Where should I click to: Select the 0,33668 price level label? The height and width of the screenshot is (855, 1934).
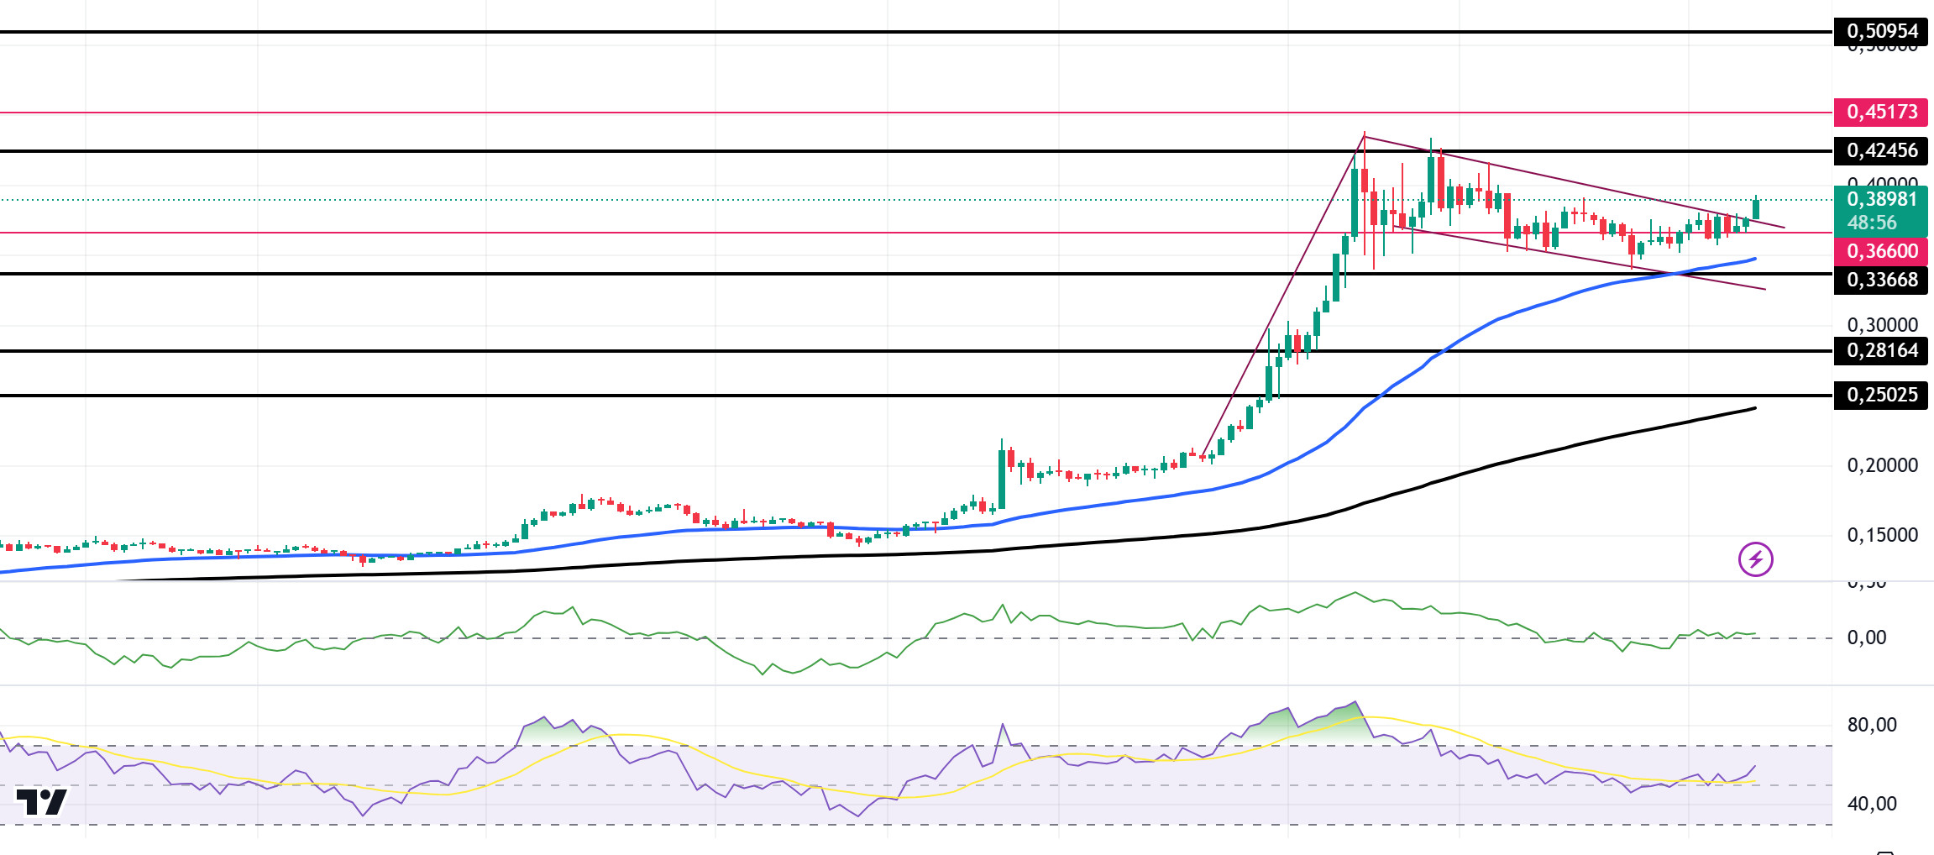(1881, 280)
